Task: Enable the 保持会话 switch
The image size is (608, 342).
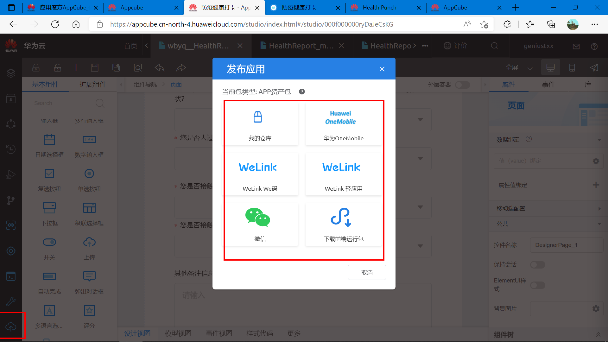Action: click(537, 264)
